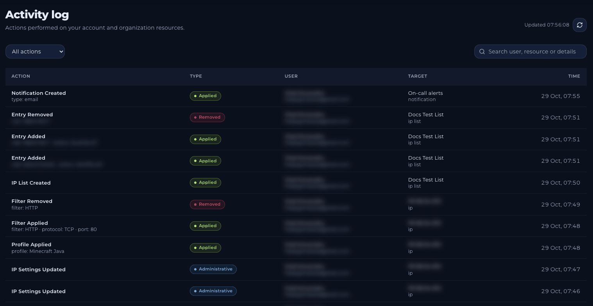Click the 29 Oct, 07:49 timestamp

coord(561,205)
